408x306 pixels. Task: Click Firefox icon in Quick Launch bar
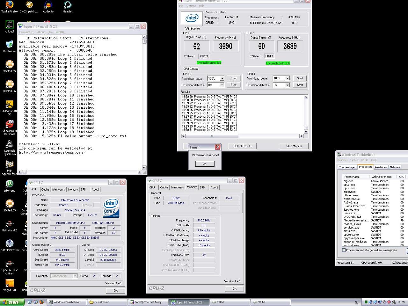pos(41,302)
